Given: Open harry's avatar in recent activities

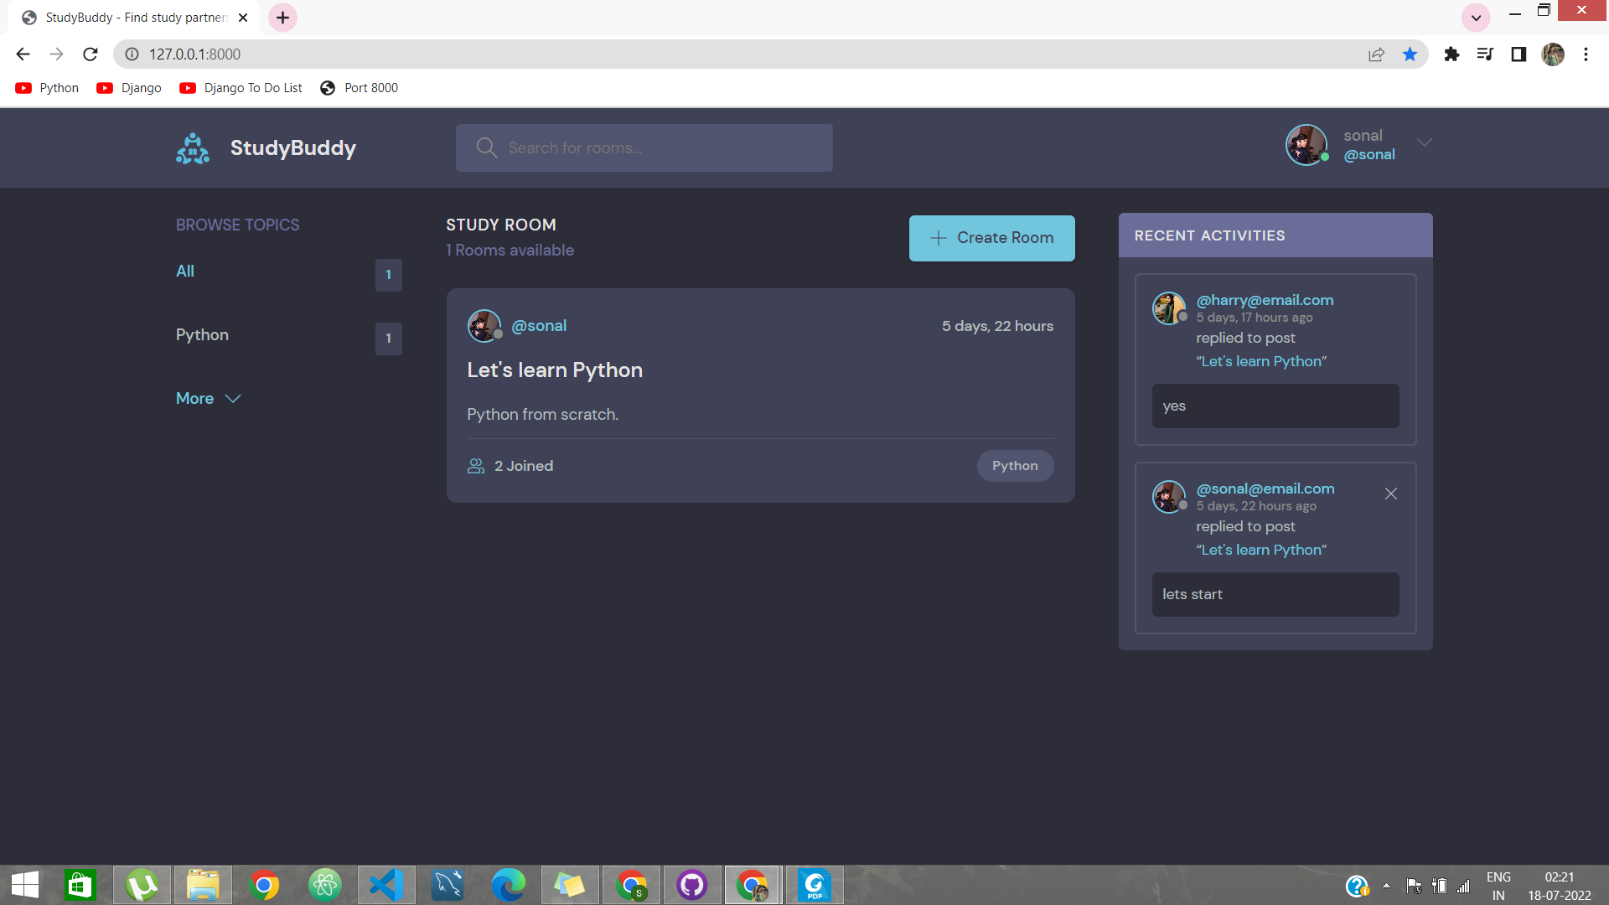Looking at the screenshot, I should click(1168, 308).
